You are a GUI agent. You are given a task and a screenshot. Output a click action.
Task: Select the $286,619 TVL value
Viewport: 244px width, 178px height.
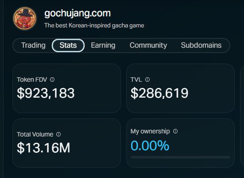click(159, 93)
